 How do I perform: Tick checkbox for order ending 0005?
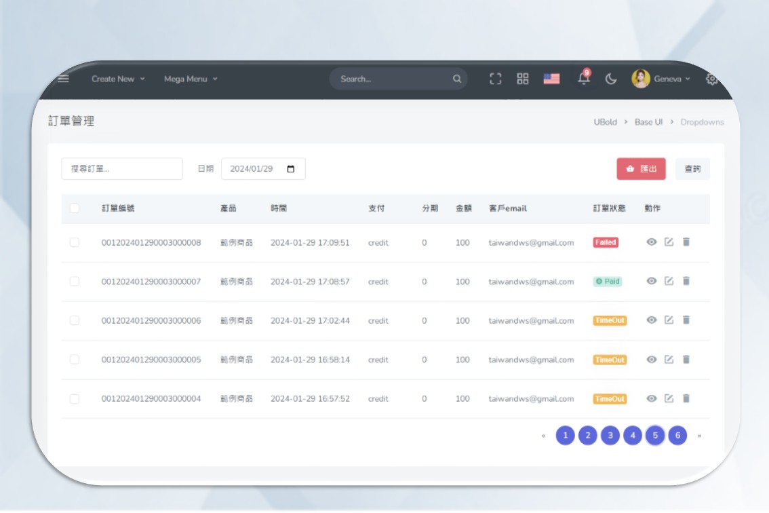point(75,360)
